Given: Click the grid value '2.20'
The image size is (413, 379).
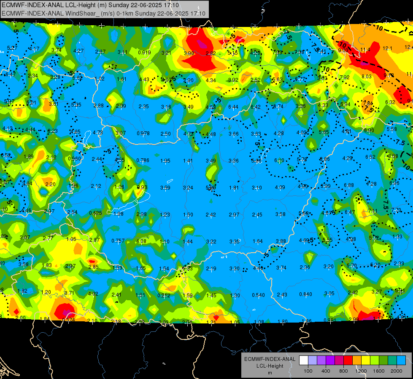Looking at the screenshot, I should tap(50, 184).
